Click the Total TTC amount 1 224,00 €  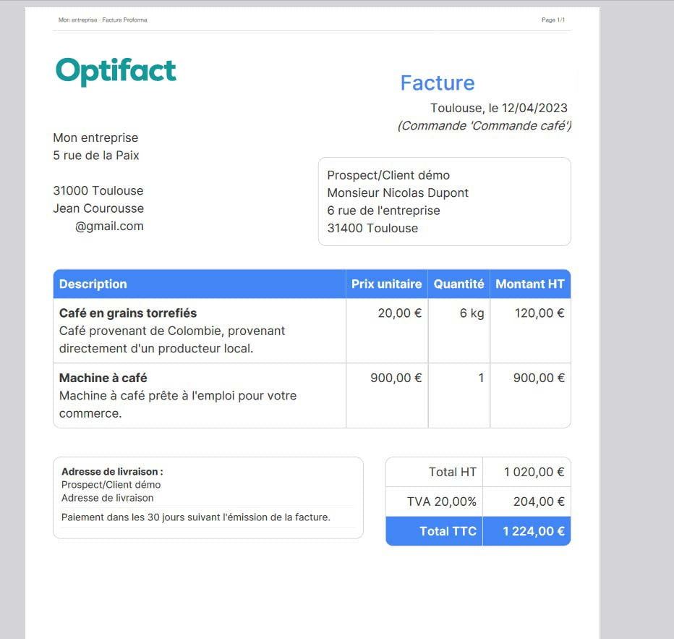(533, 531)
